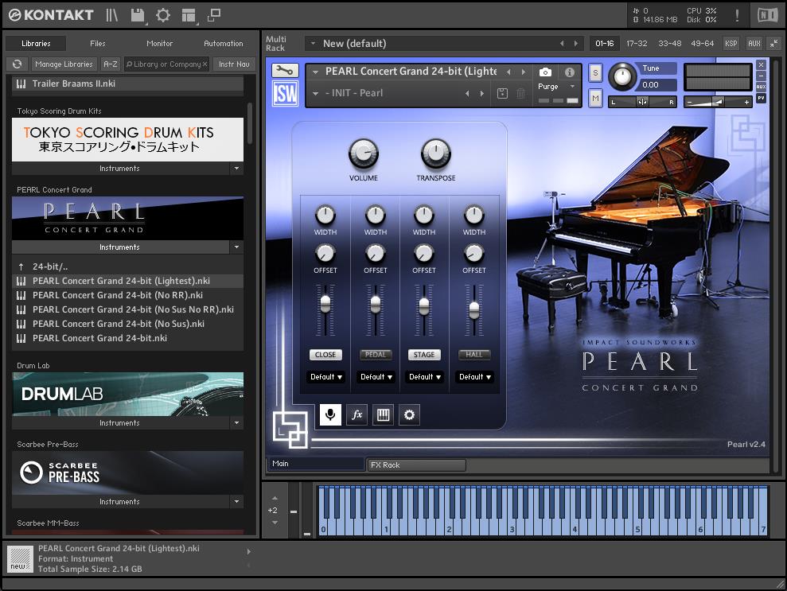The image size is (787, 591).
Task: Click the Kontakt save disk icon
Action: tap(138, 15)
